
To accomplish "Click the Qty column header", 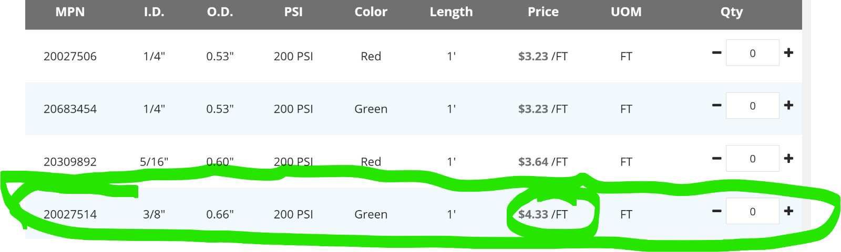I will click(732, 12).
